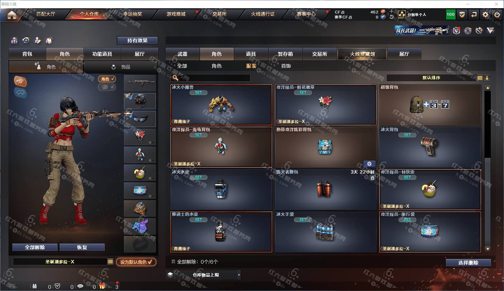This screenshot has height=291, width=504.
Task: Open character list menu beside 圣诞潘多拉-X
Action: click(110, 261)
